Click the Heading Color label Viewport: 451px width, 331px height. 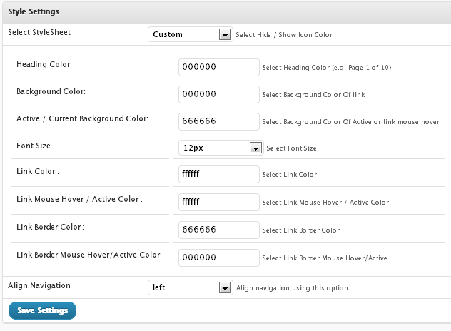(44, 64)
